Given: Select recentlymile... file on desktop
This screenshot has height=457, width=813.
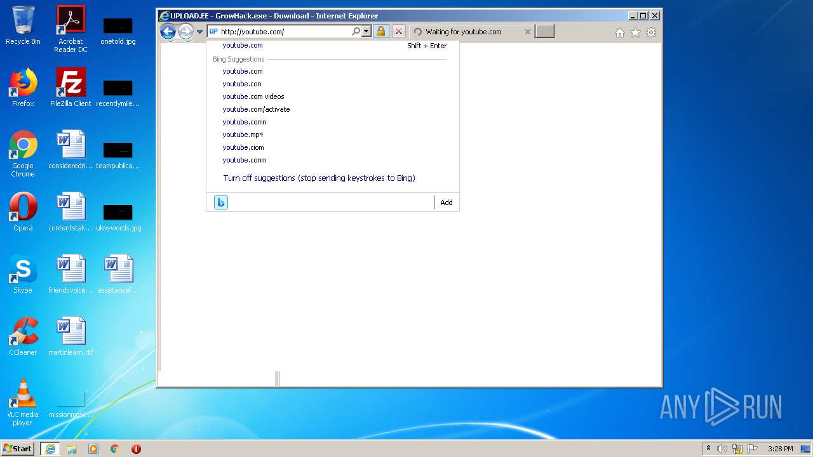Looking at the screenshot, I should [x=118, y=93].
